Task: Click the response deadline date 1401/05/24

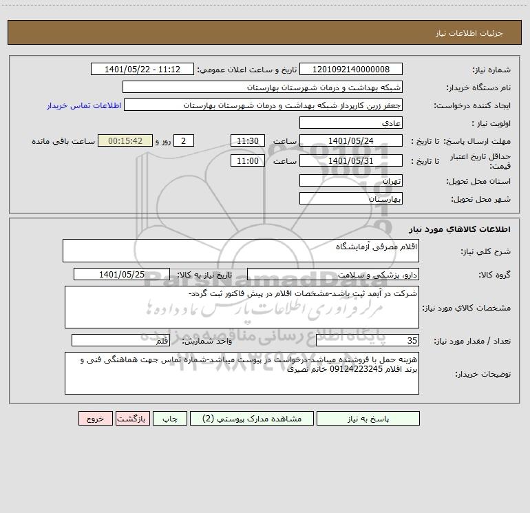Action: point(351,141)
